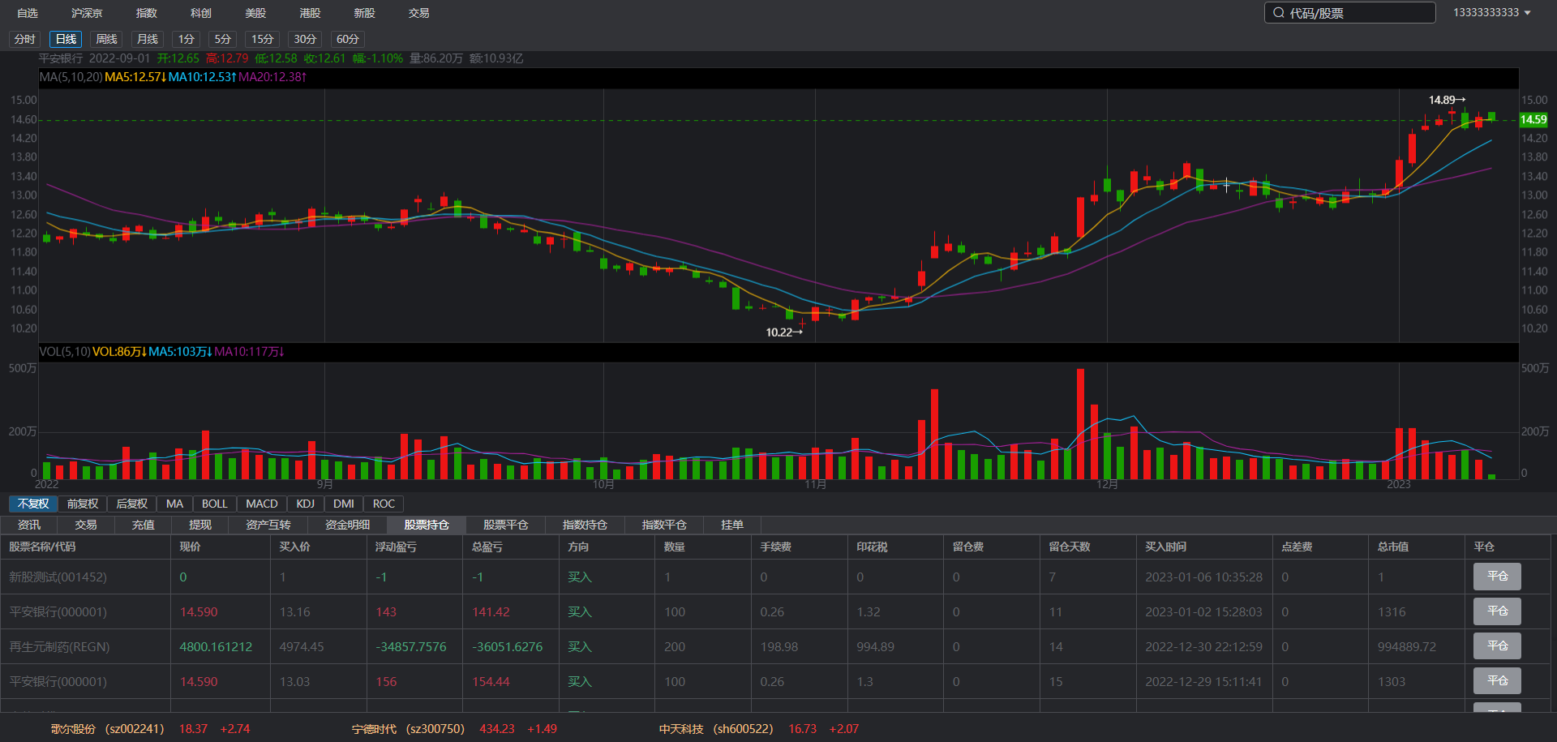Show the BOLL indicator

point(214,504)
